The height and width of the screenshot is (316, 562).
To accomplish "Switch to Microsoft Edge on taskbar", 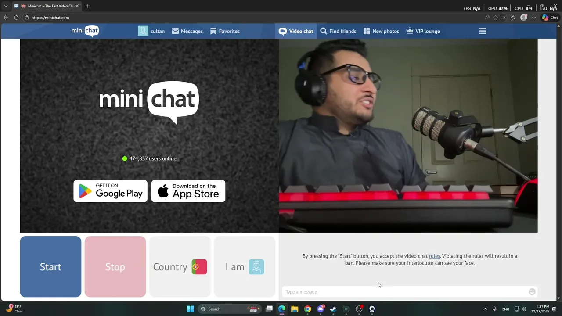I will [282, 309].
